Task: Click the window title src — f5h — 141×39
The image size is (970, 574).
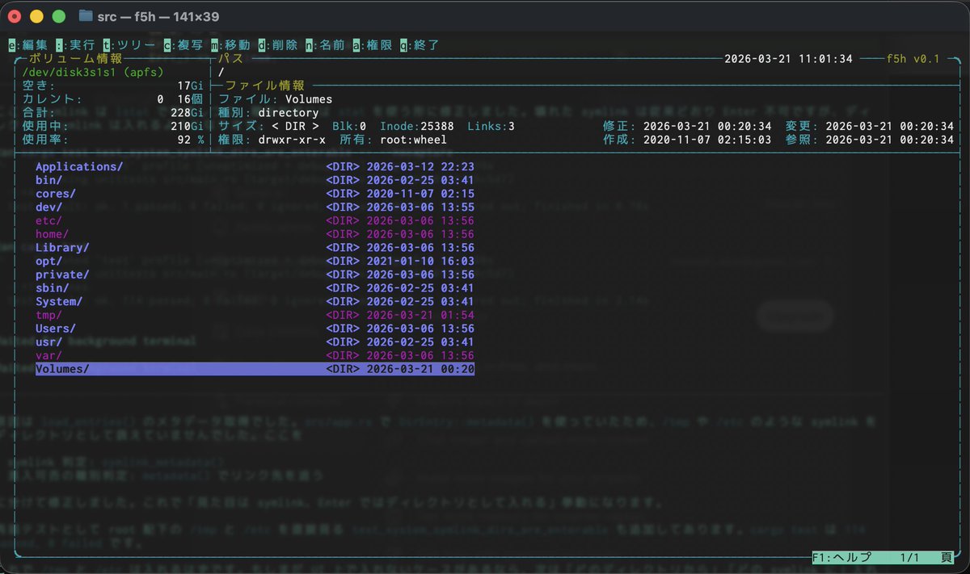Action: click(x=158, y=16)
